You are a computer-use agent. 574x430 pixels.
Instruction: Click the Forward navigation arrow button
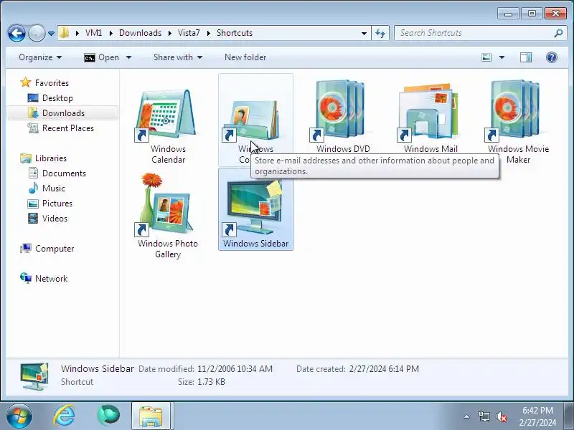pos(37,33)
